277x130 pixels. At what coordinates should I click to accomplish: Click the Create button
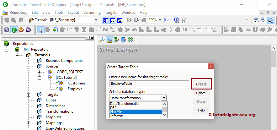tap(201, 84)
